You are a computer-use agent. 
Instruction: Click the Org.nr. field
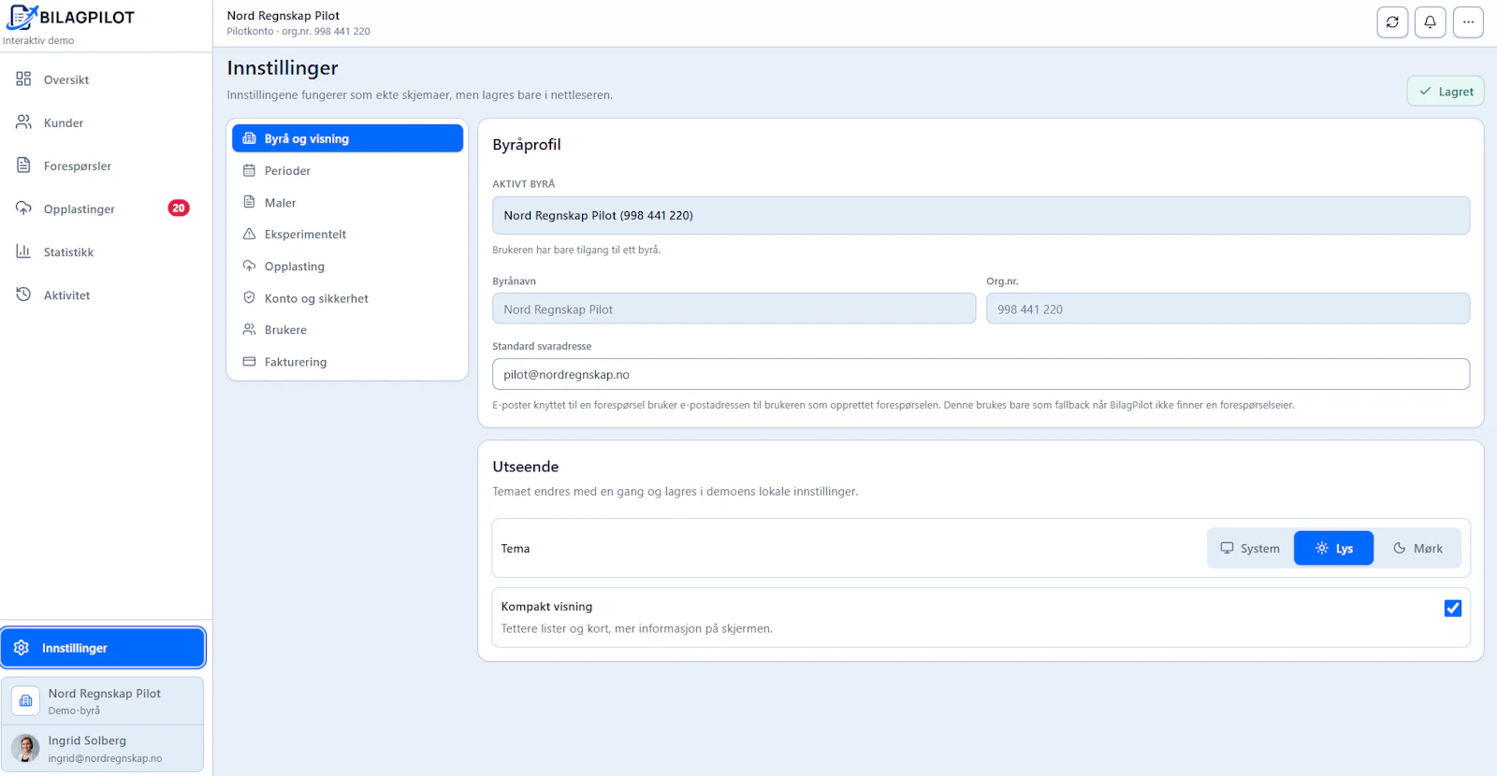[x=1228, y=309]
